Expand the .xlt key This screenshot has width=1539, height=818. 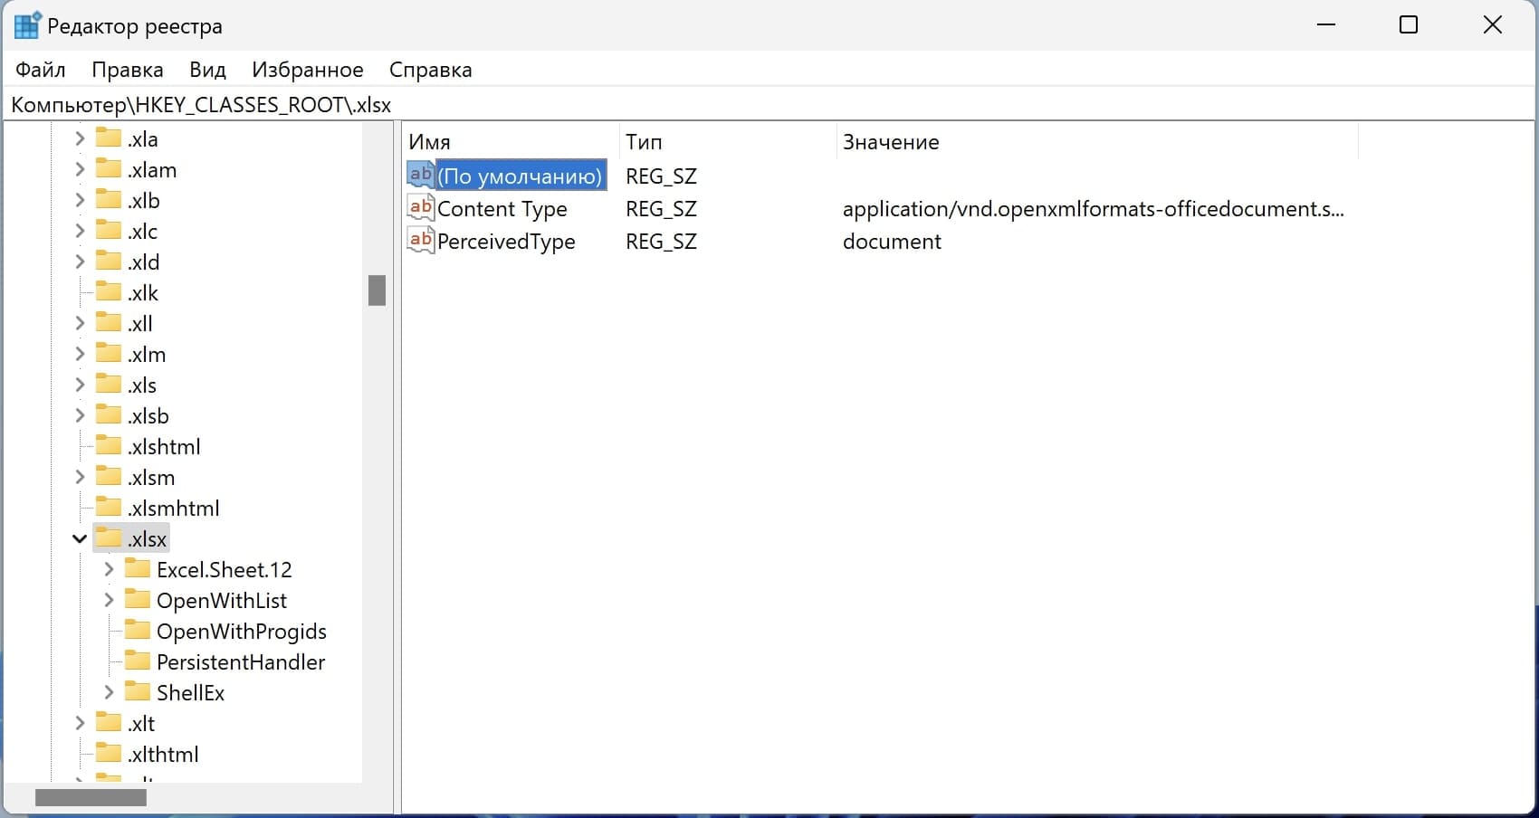click(80, 723)
